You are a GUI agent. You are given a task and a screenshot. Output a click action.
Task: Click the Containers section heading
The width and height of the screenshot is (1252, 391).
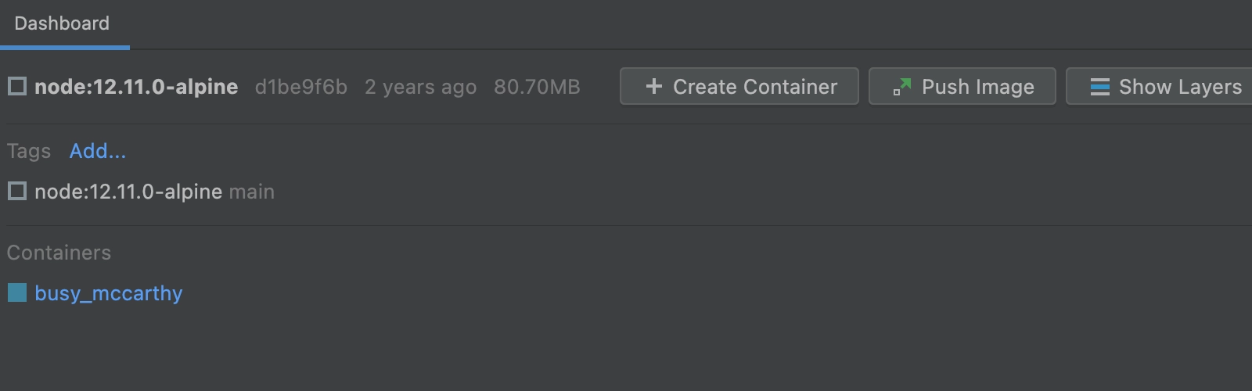pos(59,253)
